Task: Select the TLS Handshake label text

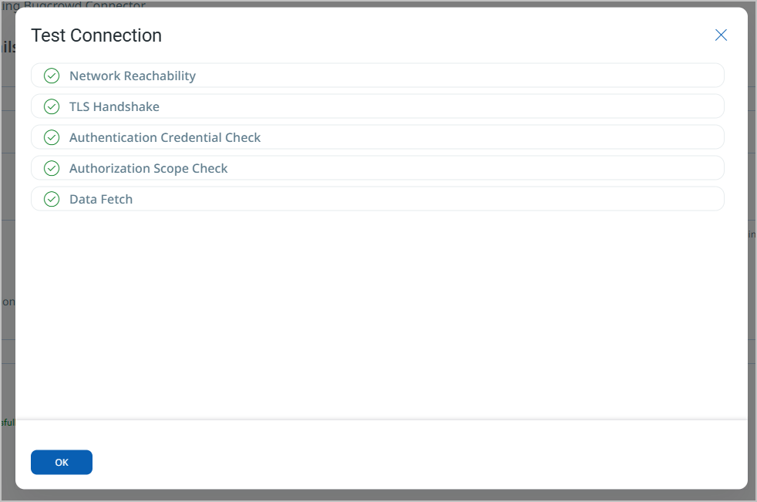Action: click(114, 106)
